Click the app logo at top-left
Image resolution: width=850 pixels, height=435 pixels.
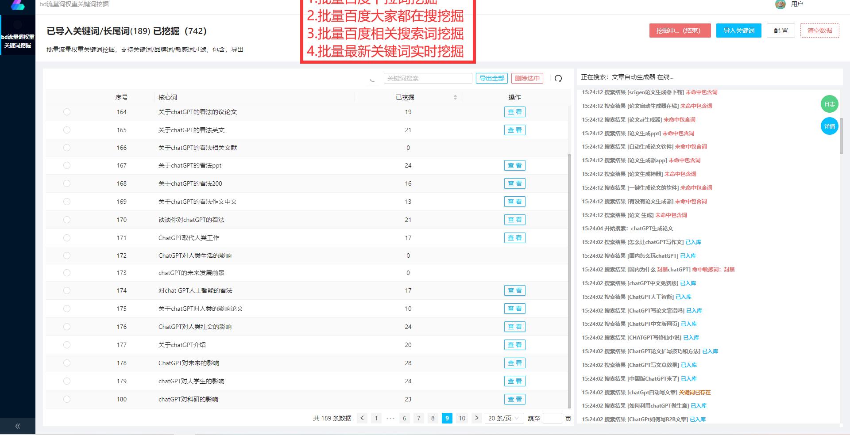[18, 4]
